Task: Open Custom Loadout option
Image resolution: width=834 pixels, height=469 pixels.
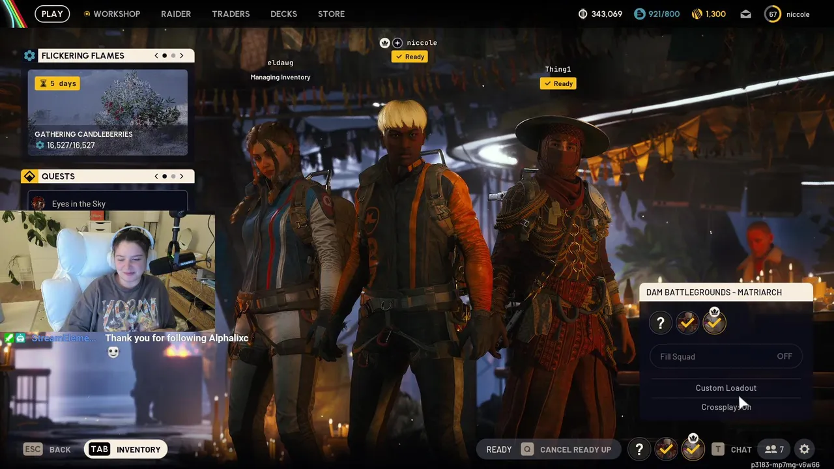Action: pos(726,388)
